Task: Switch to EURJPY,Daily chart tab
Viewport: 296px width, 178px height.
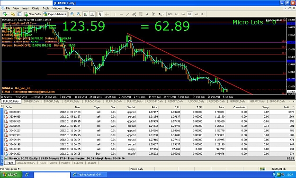Action: [x=72, y=102]
